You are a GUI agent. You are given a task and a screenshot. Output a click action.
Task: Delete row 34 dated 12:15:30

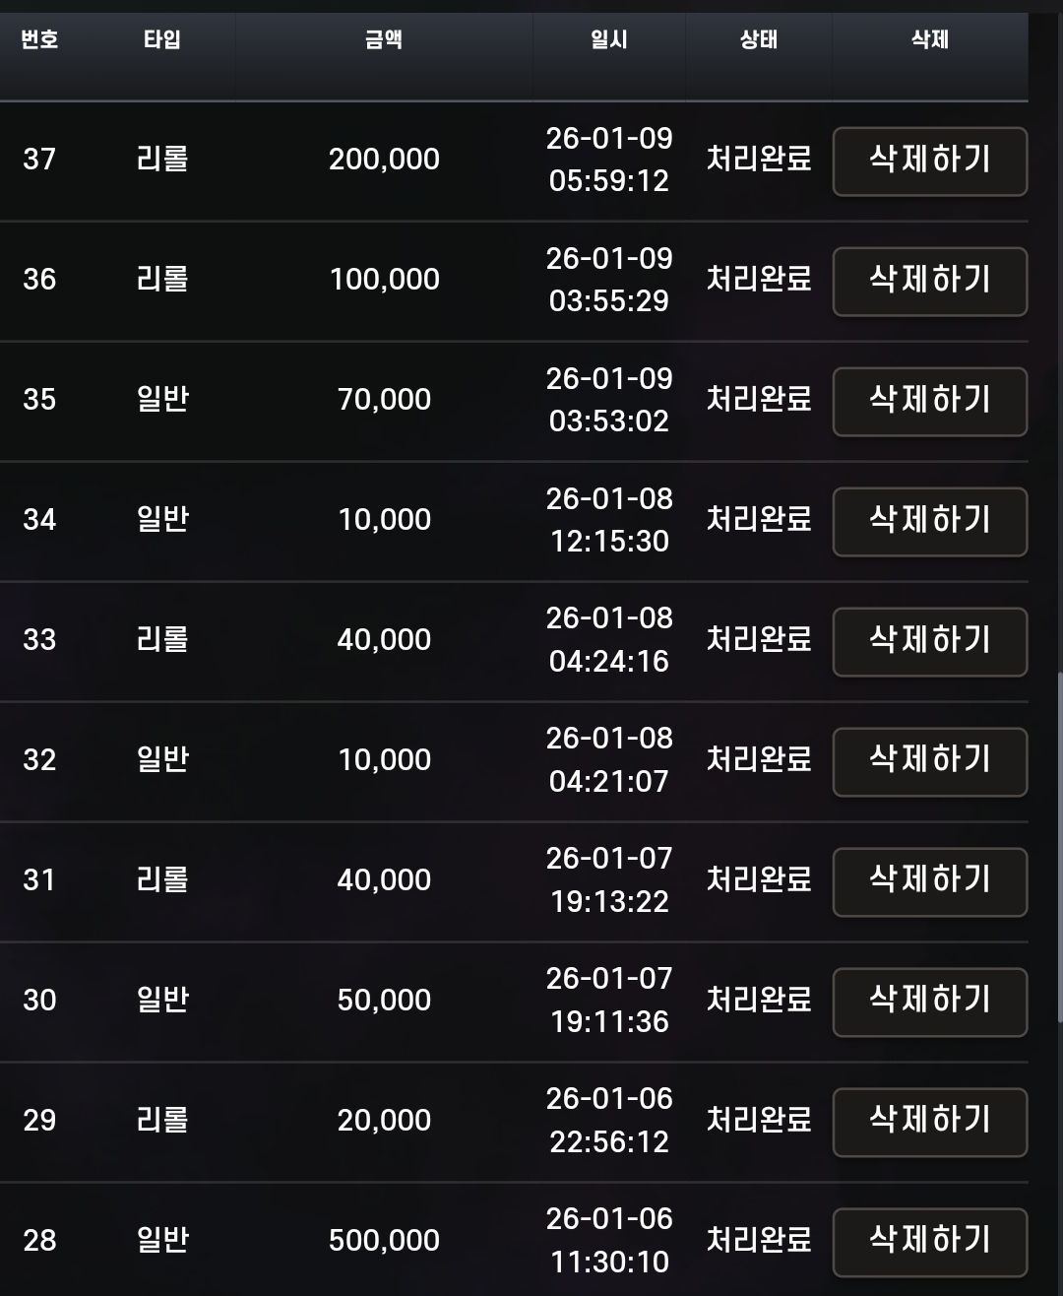(x=930, y=521)
